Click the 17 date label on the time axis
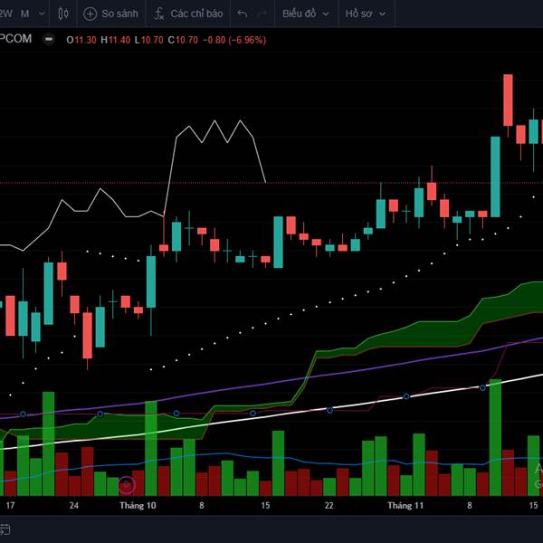The width and height of the screenshot is (543, 543). tap(10, 506)
